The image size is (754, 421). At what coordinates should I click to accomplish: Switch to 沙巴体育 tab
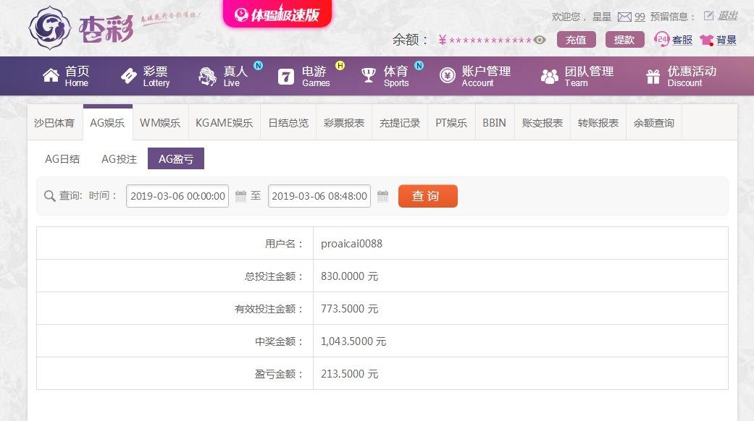point(55,123)
